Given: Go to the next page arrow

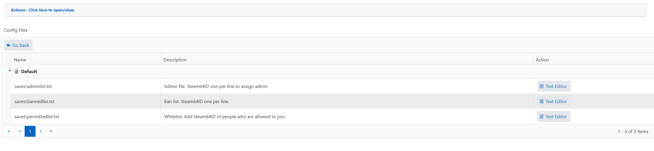Looking at the screenshot, I should click(x=41, y=131).
